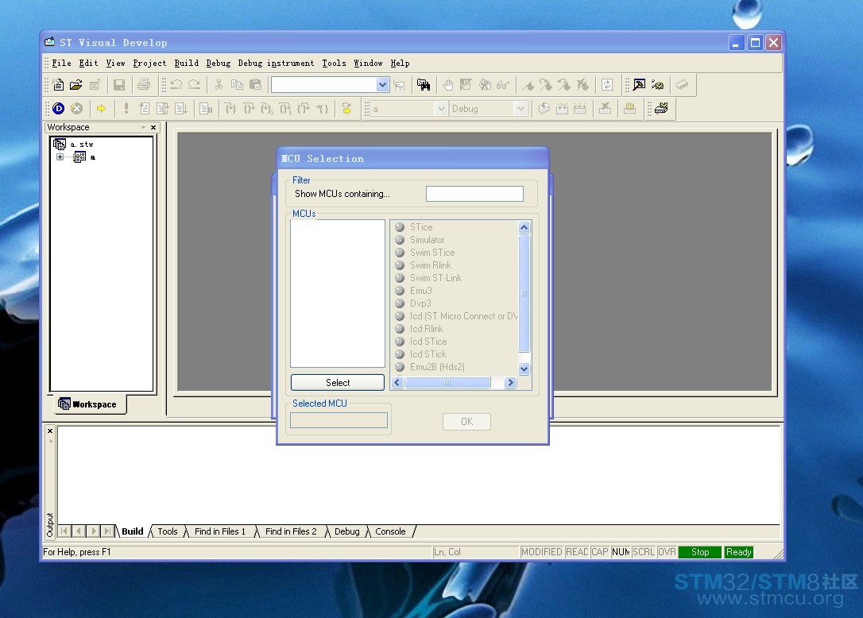
Task: Insert breakpoint with single hand icon
Action: tap(448, 85)
